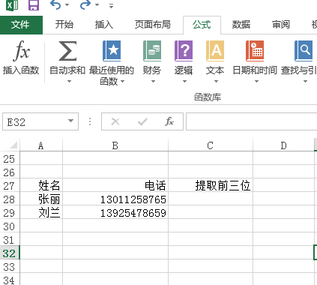This screenshot has height=285, width=317.
Task: Click the 自动求和 sigma icon
Action: tap(67, 51)
